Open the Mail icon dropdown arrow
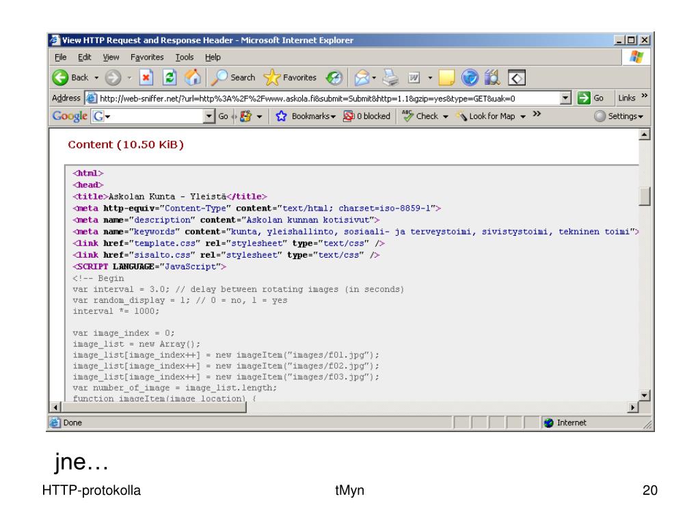This screenshot has width=700, height=525. (374, 78)
